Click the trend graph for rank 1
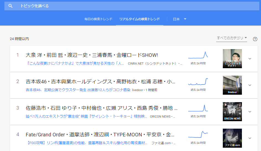This screenshot has width=261, height=151. tap(198, 55)
